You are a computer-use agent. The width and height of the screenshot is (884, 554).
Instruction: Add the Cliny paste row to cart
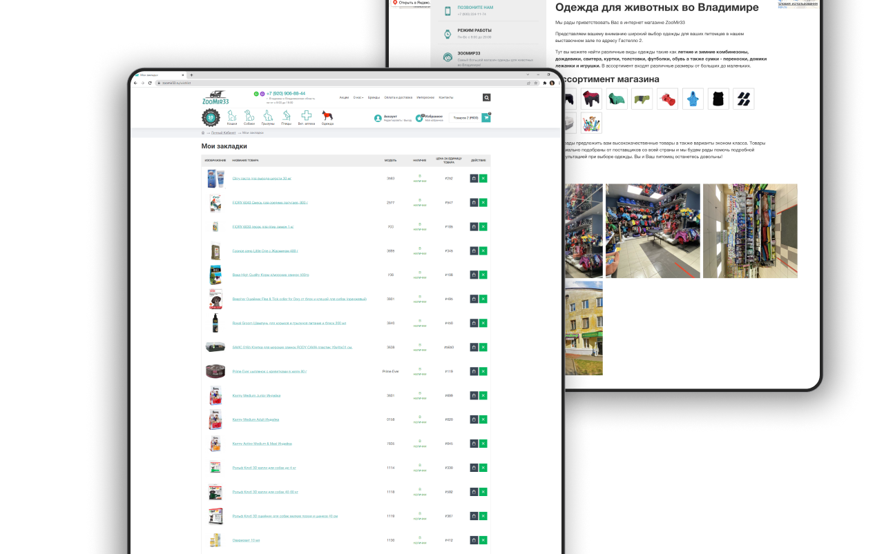click(474, 178)
